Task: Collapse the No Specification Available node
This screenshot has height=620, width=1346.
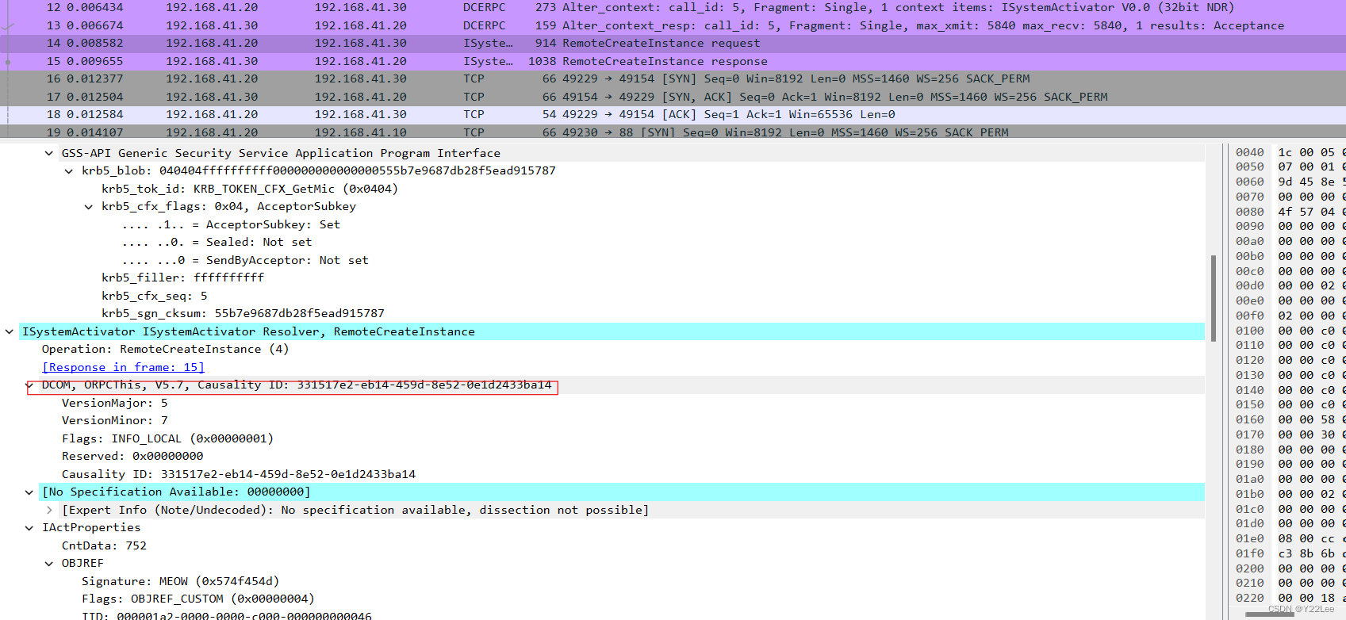Action: tap(29, 492)
